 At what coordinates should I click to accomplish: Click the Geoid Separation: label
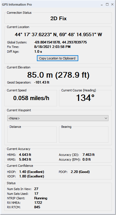[19, 82]
